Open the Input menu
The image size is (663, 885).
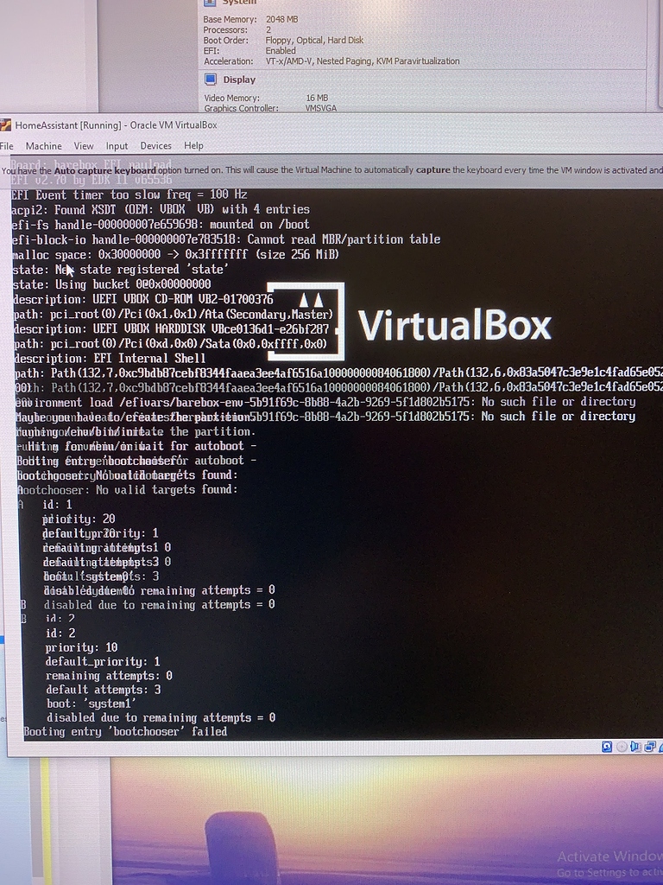[117, 146]
